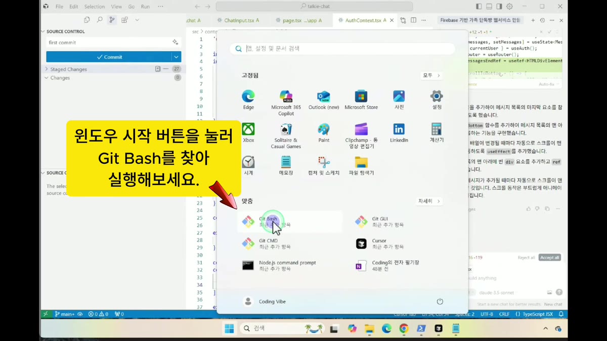Show all pinned apps with 모두
Viewport: 607px width, 341px height.
pyautogui.click(x=431, y=75)
